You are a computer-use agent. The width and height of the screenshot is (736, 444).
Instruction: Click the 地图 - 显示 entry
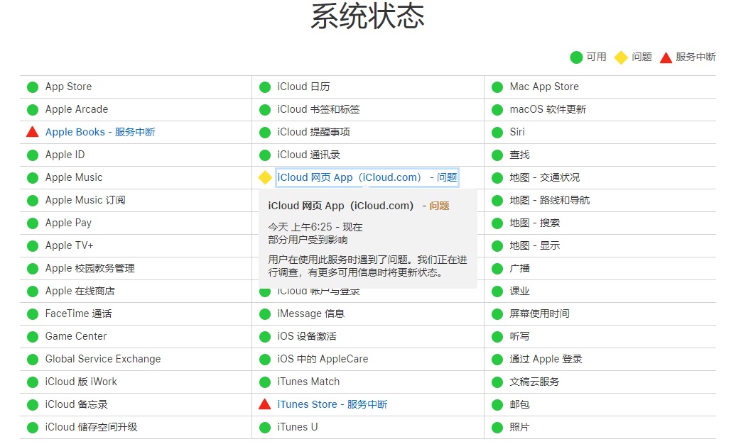coord(535,245)
